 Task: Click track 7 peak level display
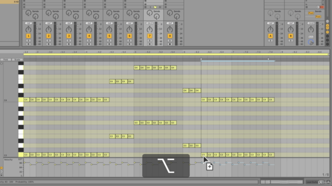pos(149,23)
